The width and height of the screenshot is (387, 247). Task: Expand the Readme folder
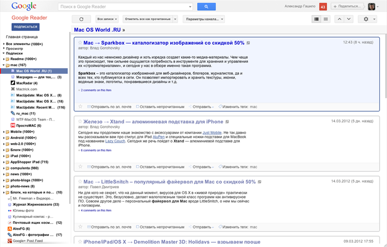click(x=4, y=59)
